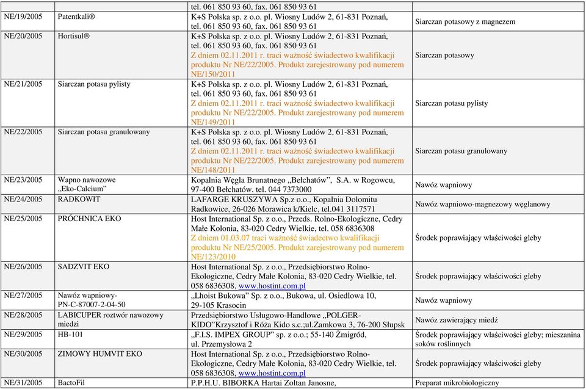Screen dimensions: 586x389
Task: Click 'Środek poprawiający właściwości gleby' in SADZVIT EKO row
Action: tap(478, 277)
